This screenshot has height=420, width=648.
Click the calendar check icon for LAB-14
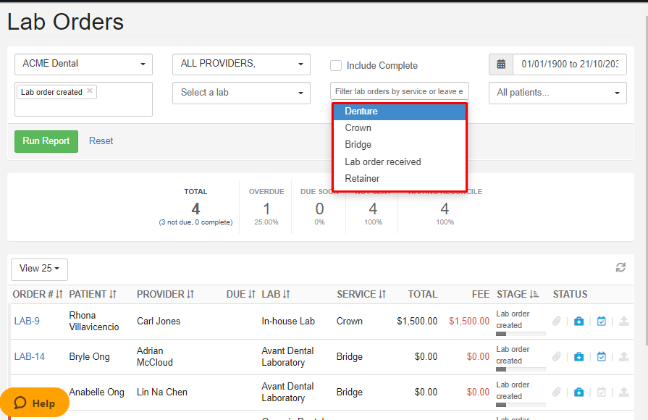pyautogui.click(x=601, y=356)
